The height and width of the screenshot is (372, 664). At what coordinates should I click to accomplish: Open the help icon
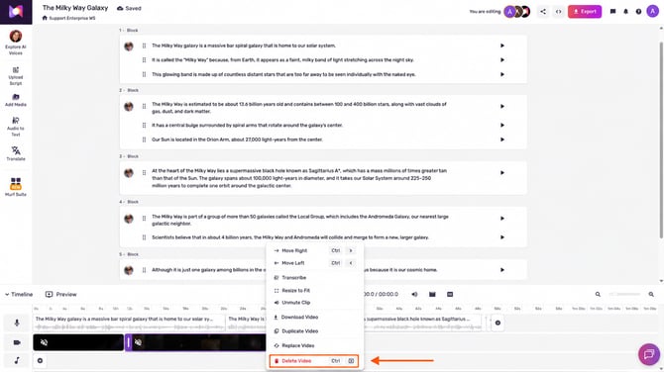(x=638, y=12)
